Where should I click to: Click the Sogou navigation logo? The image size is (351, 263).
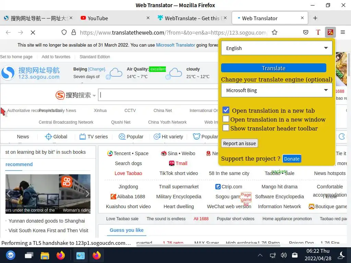click(x=30, y=73)
